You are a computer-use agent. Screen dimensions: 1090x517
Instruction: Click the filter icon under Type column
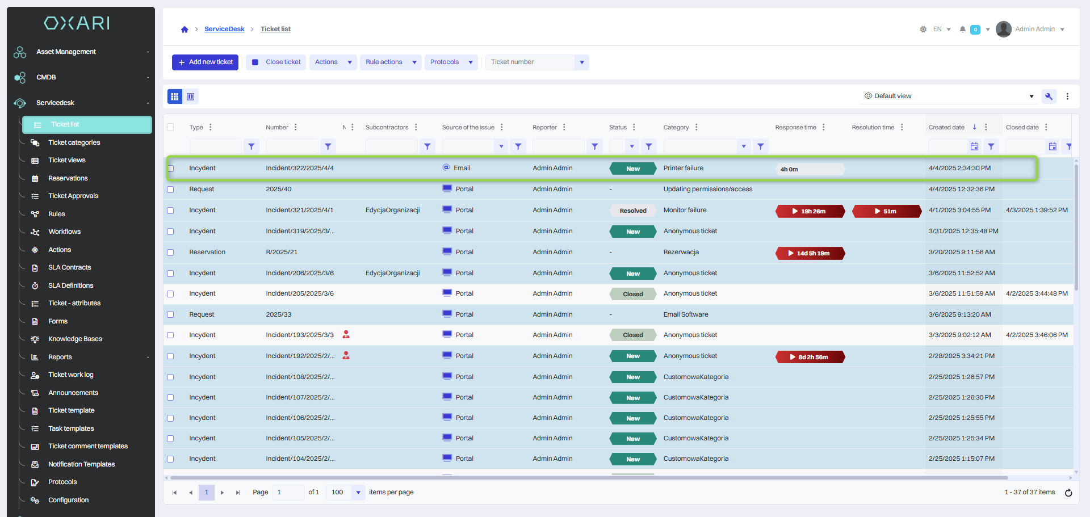pyautogui.click(x=251, y=146)
